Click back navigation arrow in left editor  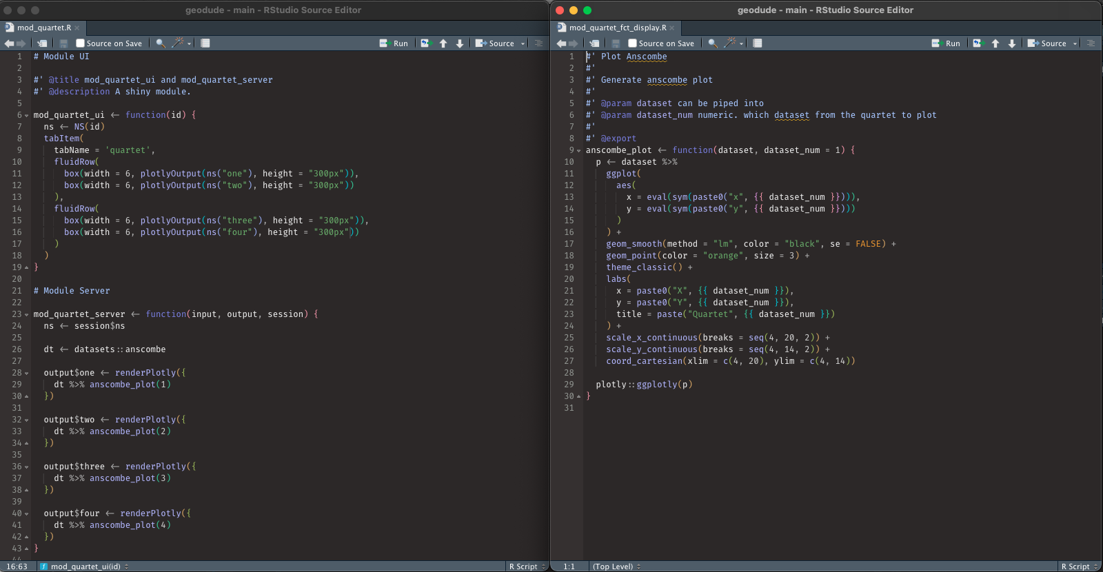9,43
